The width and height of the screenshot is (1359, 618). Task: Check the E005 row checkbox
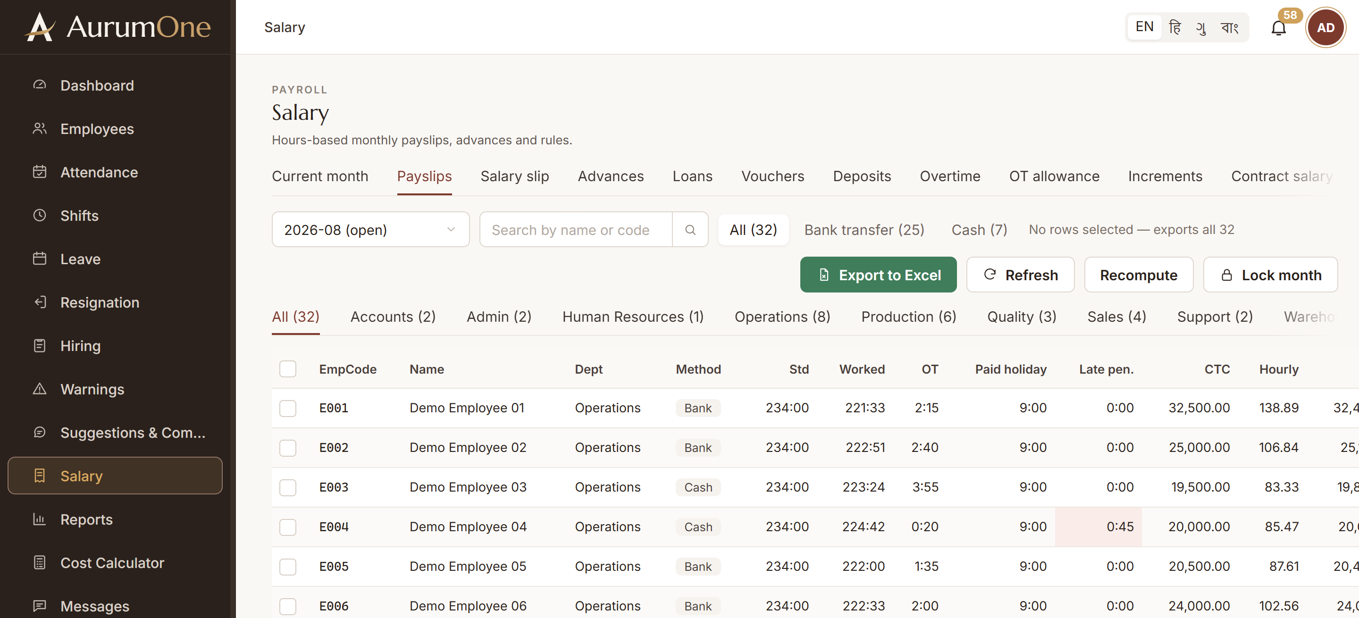[x=287, y=566]
